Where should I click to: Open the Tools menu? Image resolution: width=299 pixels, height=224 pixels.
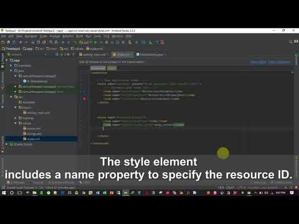coord(97,36)
